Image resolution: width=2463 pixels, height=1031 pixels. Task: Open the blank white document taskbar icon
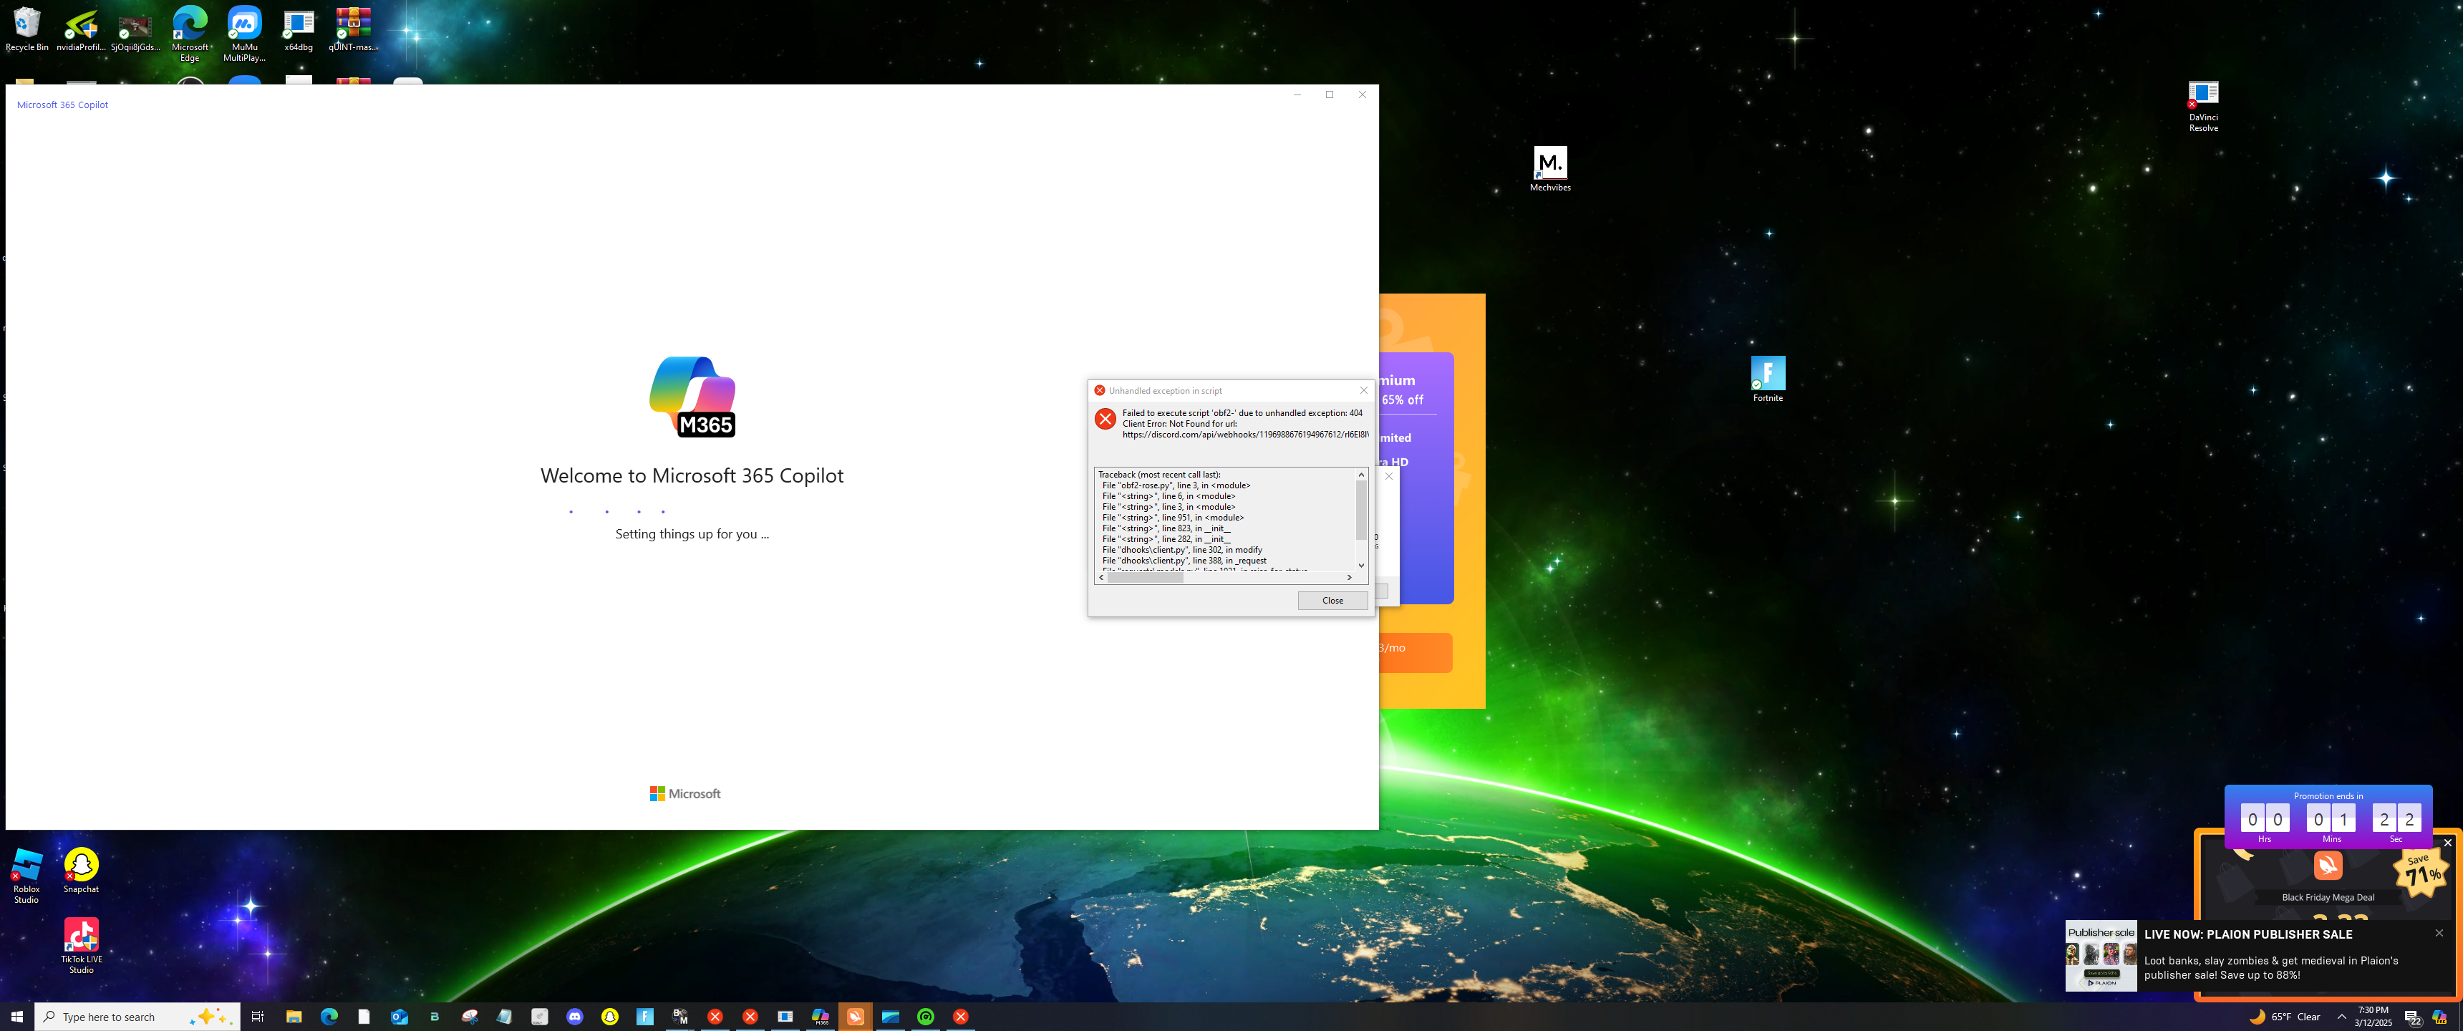(x=364, y=1017)
